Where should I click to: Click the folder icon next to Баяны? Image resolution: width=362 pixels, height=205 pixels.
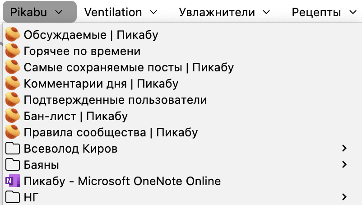13,165
